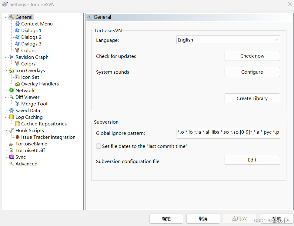
Task: Click the TortoiseUDiff icon
Action: (x=12, y=150)
